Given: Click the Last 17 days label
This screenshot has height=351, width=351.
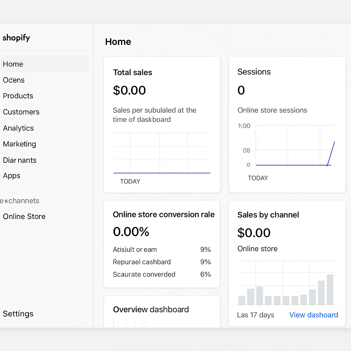Looking at the screenshot, I should tap(255, 315).
